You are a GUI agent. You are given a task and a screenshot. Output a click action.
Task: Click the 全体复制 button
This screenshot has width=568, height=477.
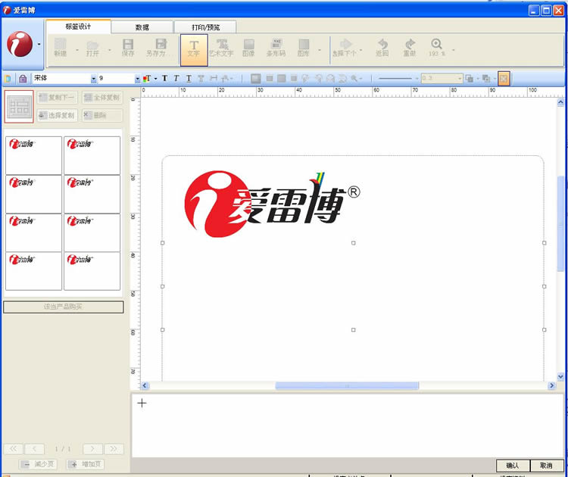[102, 98]
